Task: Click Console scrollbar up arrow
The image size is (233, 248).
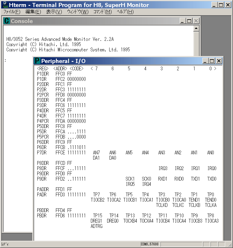Action: [x=196, y=29]
